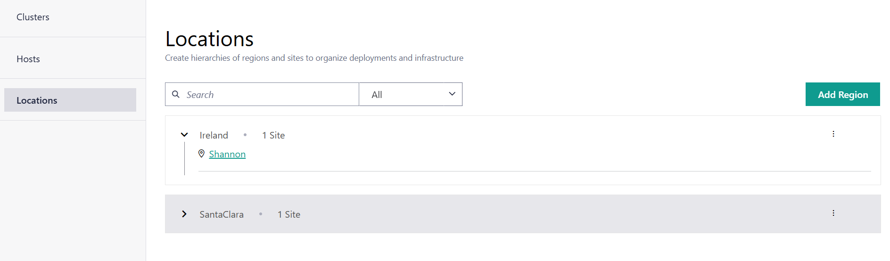Open the Hosts sidebar item
The height and width of the screenshot is (261, 890).
coord(28,59)
